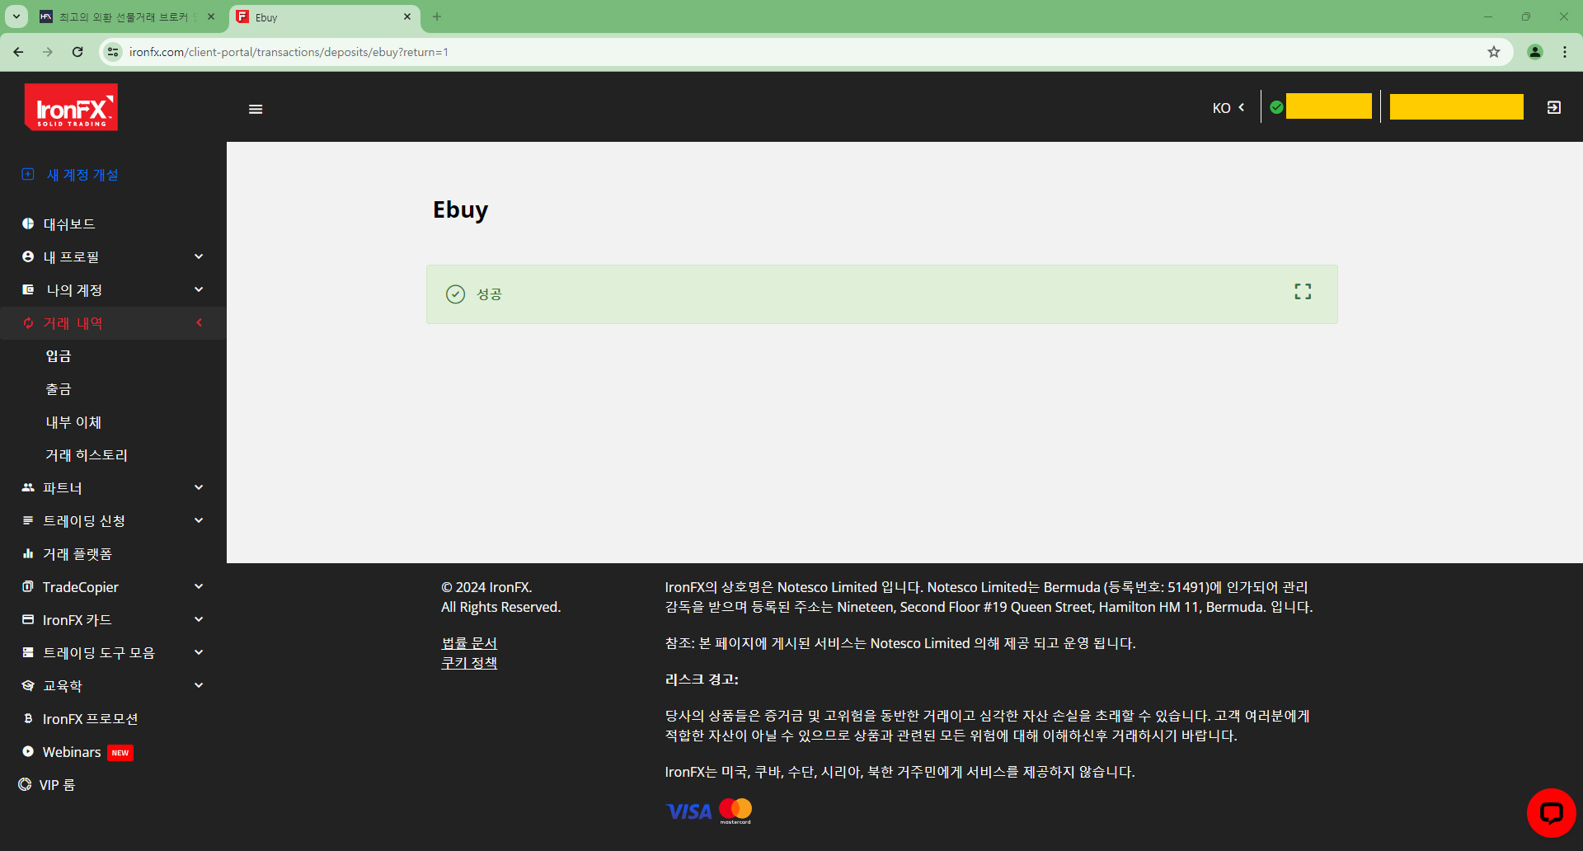Viewport: 1583px width, 851px height.
Task: Click the logout icon in the top bar
Action: pyautogui.click(x=1553, y=107)
